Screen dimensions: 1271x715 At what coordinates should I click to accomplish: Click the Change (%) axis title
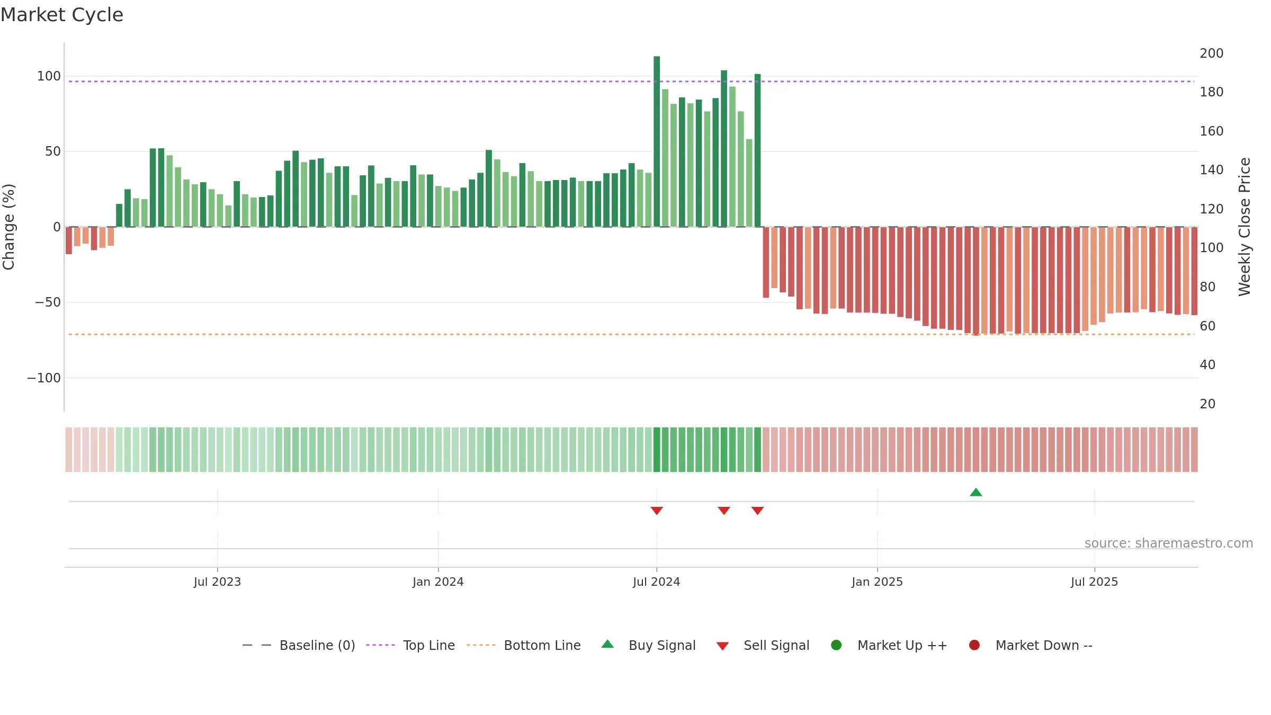(x=9, y=227)
